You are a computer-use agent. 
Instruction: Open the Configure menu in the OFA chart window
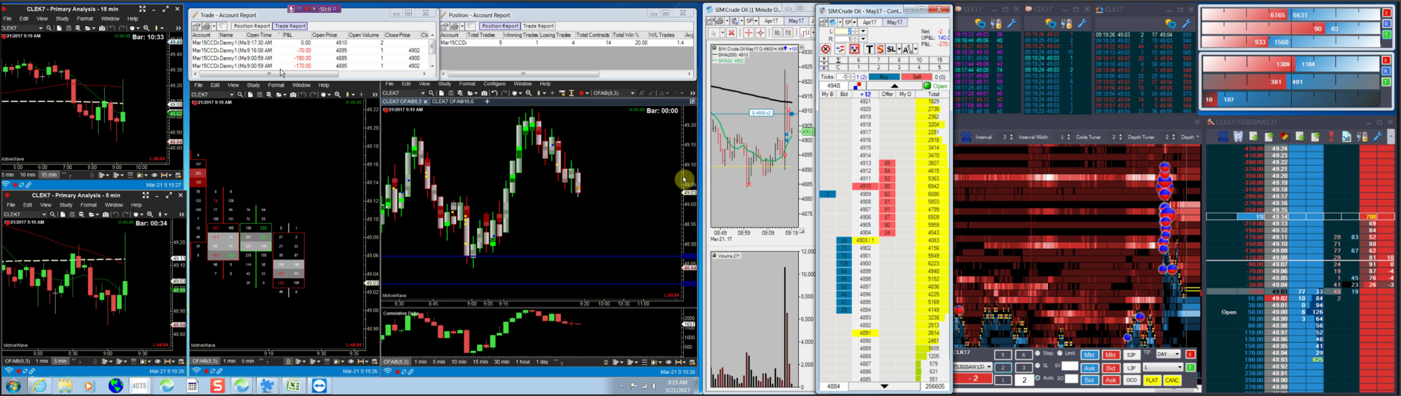click(x=494, y=84)
